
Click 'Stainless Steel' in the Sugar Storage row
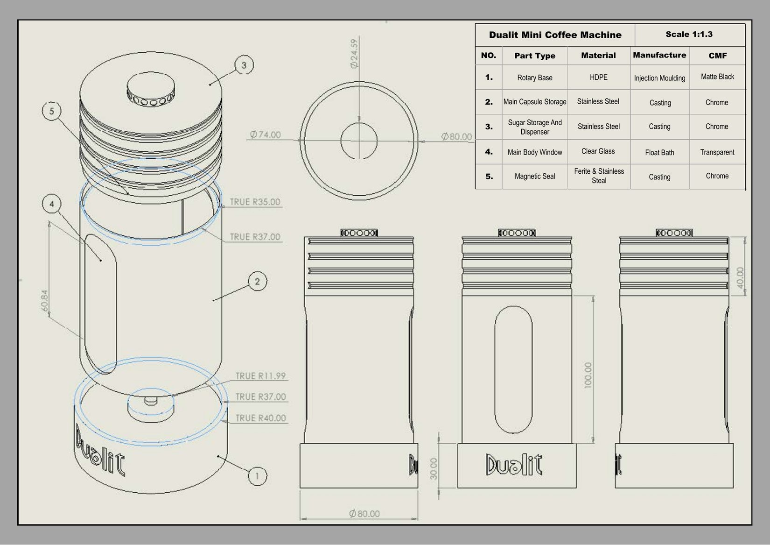click(x=599, y=127)
